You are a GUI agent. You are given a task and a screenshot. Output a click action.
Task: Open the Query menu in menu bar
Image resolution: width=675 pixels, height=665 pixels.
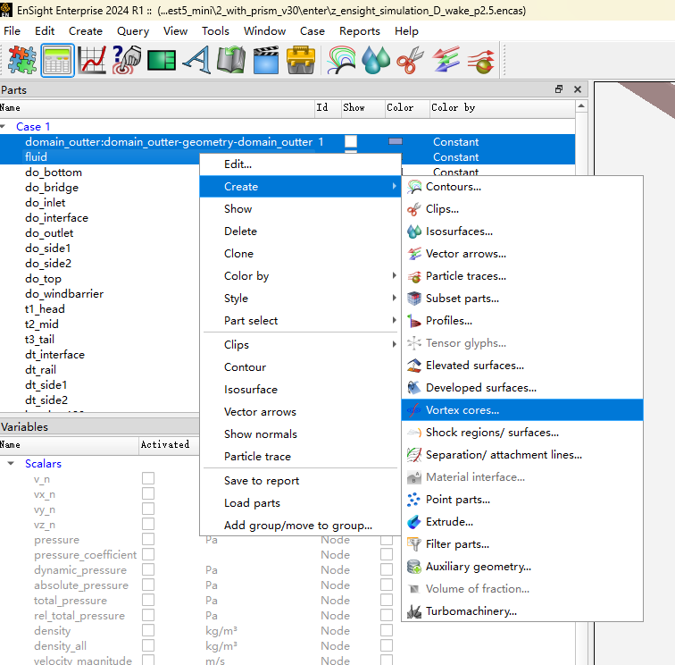point(133,30)
